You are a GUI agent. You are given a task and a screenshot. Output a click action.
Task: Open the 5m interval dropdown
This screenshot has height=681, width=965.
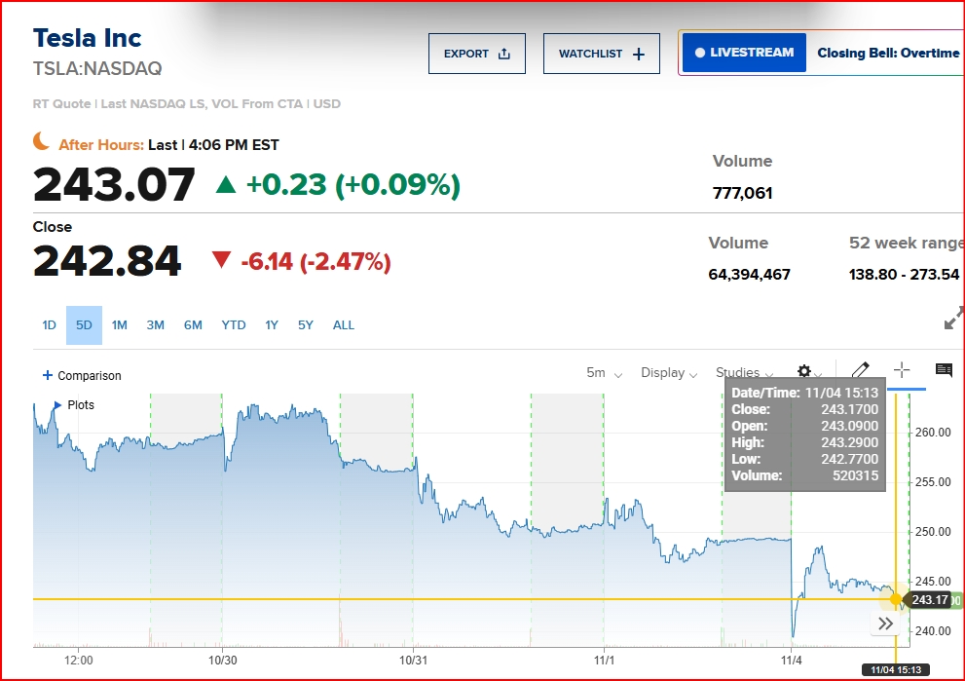pyautogui.click(x=604, y=373)
